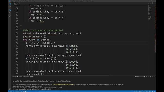Click the line and column indicator in status bar
Screen dimensions: 164x92
136,91
